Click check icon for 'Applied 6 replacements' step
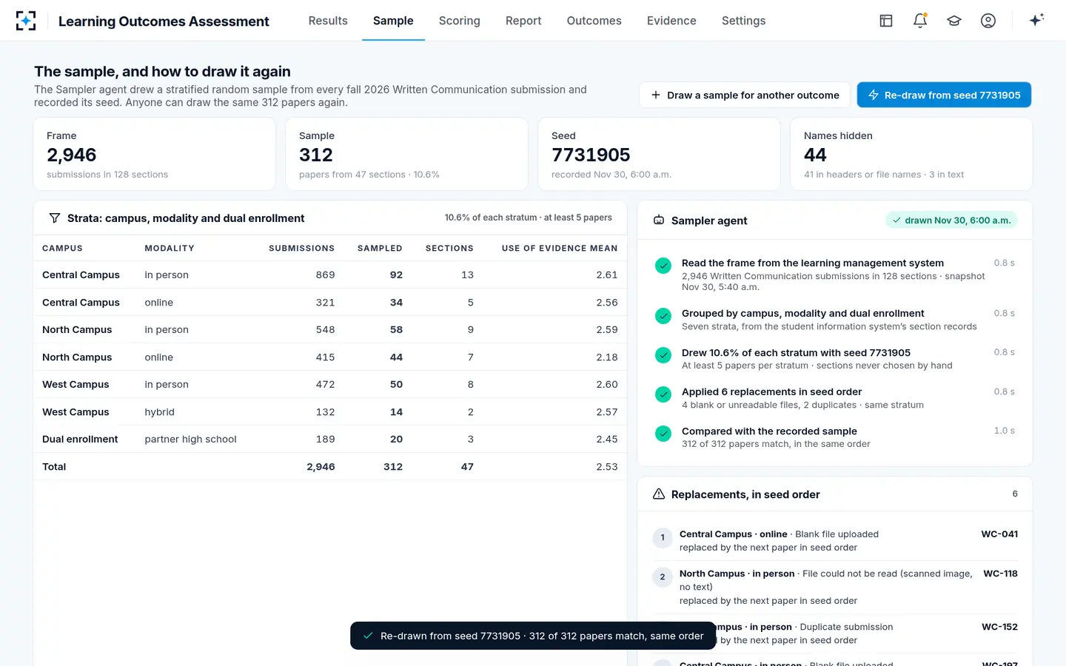The image size is (1066, 666). coord(663,394)
